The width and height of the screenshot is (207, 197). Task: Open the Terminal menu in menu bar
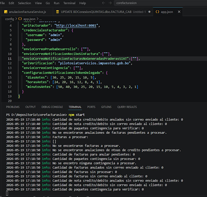69,3
